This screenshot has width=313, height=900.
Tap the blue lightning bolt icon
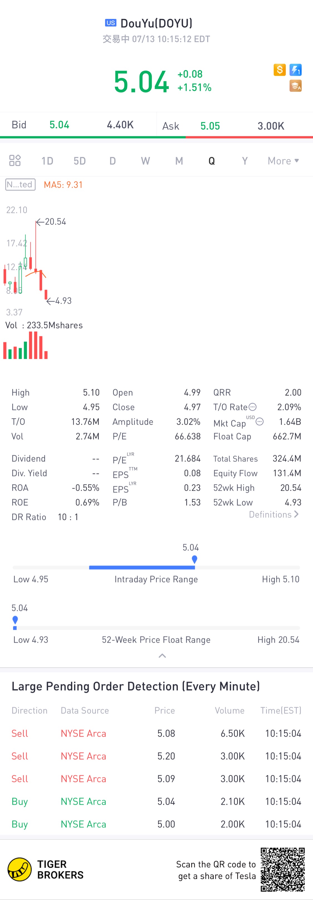click(295, 70)
